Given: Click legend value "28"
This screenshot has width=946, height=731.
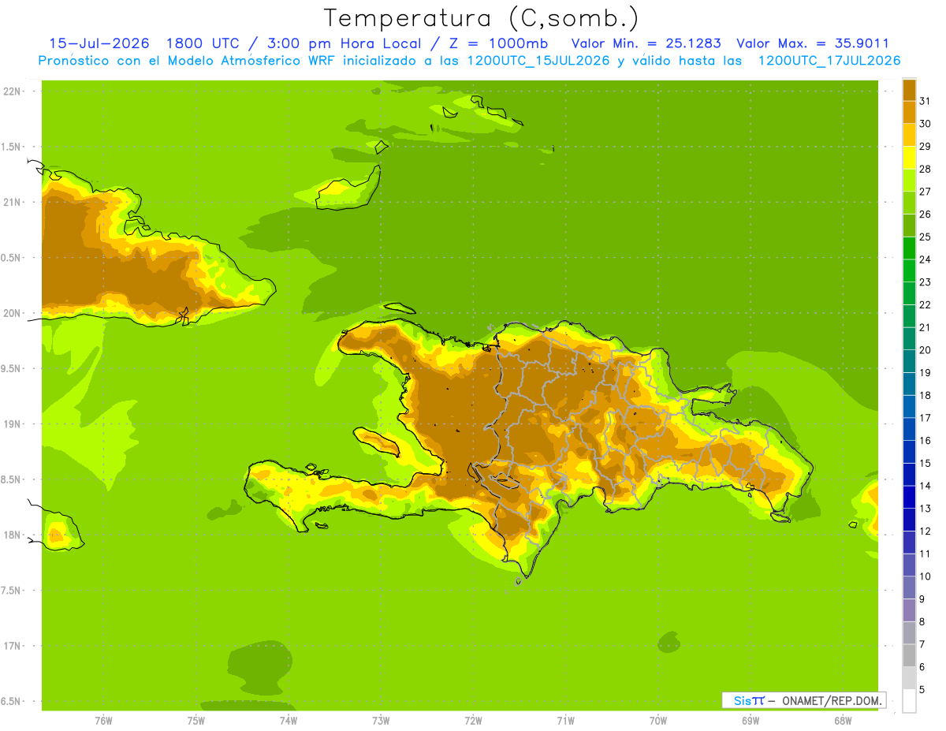Looking at the screenshot, I should 925,169.
